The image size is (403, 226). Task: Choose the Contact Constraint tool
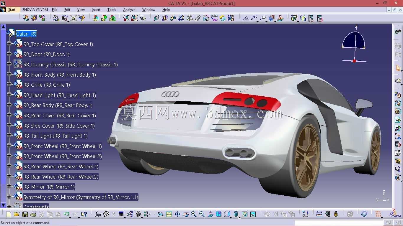point(165,18)
